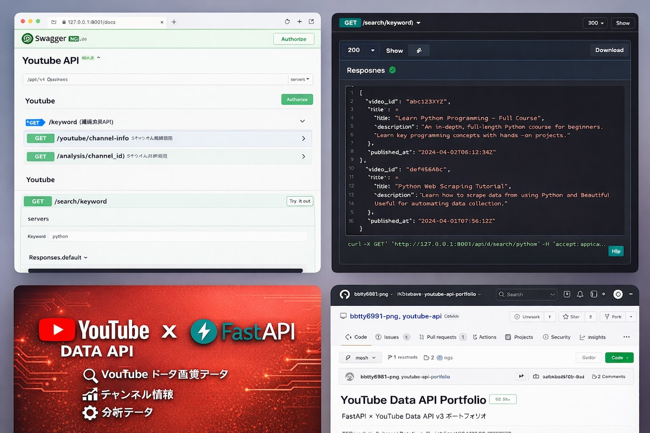Click the FastAPI lightning bolt logo
650x433 pixels.
(204, 331)
